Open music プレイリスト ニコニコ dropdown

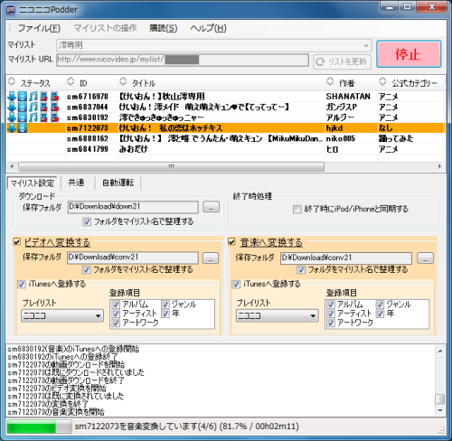pos(278,315)
